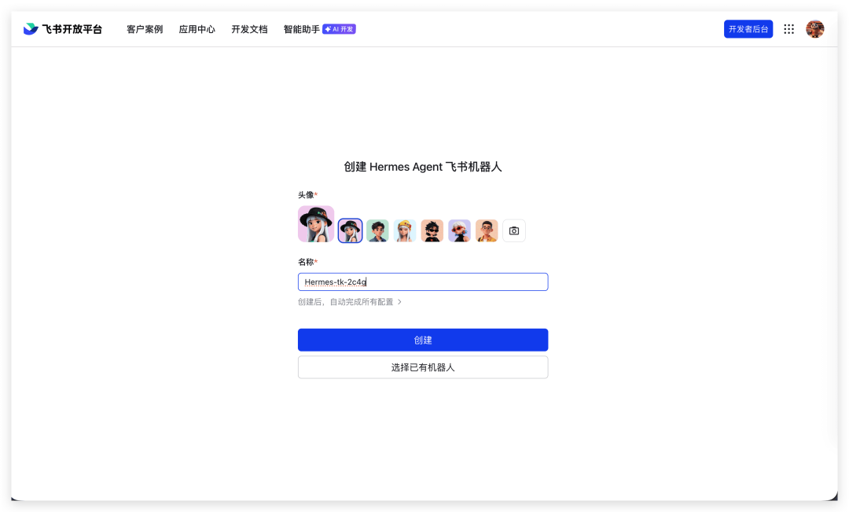Open the 应用中心 menu item

(197, 29)
